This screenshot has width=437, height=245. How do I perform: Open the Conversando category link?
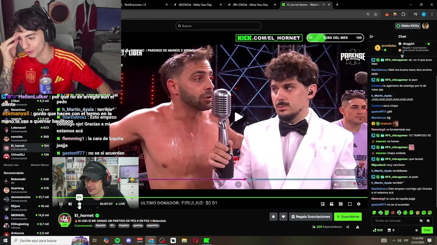coord(83,226)
